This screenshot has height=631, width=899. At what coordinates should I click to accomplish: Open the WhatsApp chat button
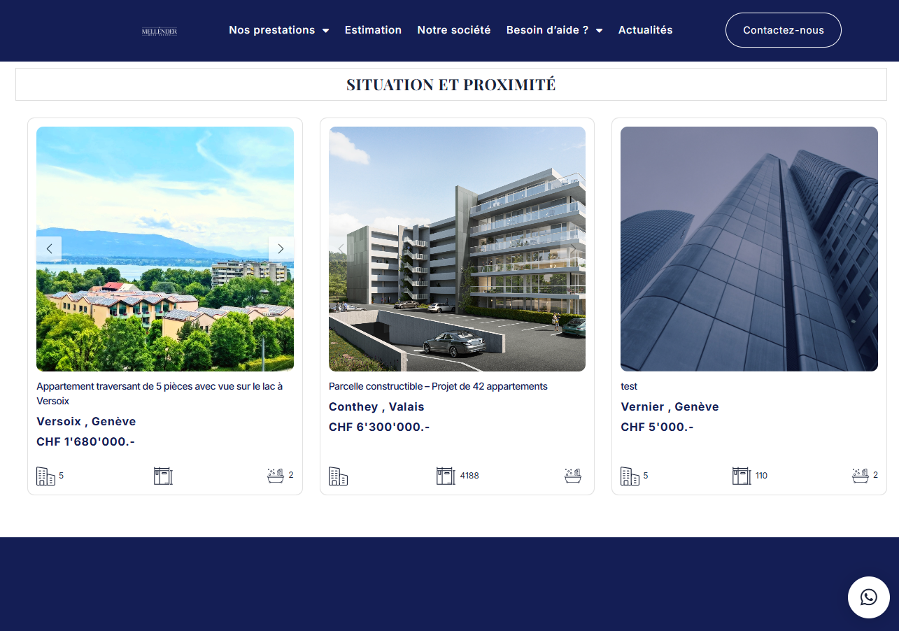click(x=868, y=597)
